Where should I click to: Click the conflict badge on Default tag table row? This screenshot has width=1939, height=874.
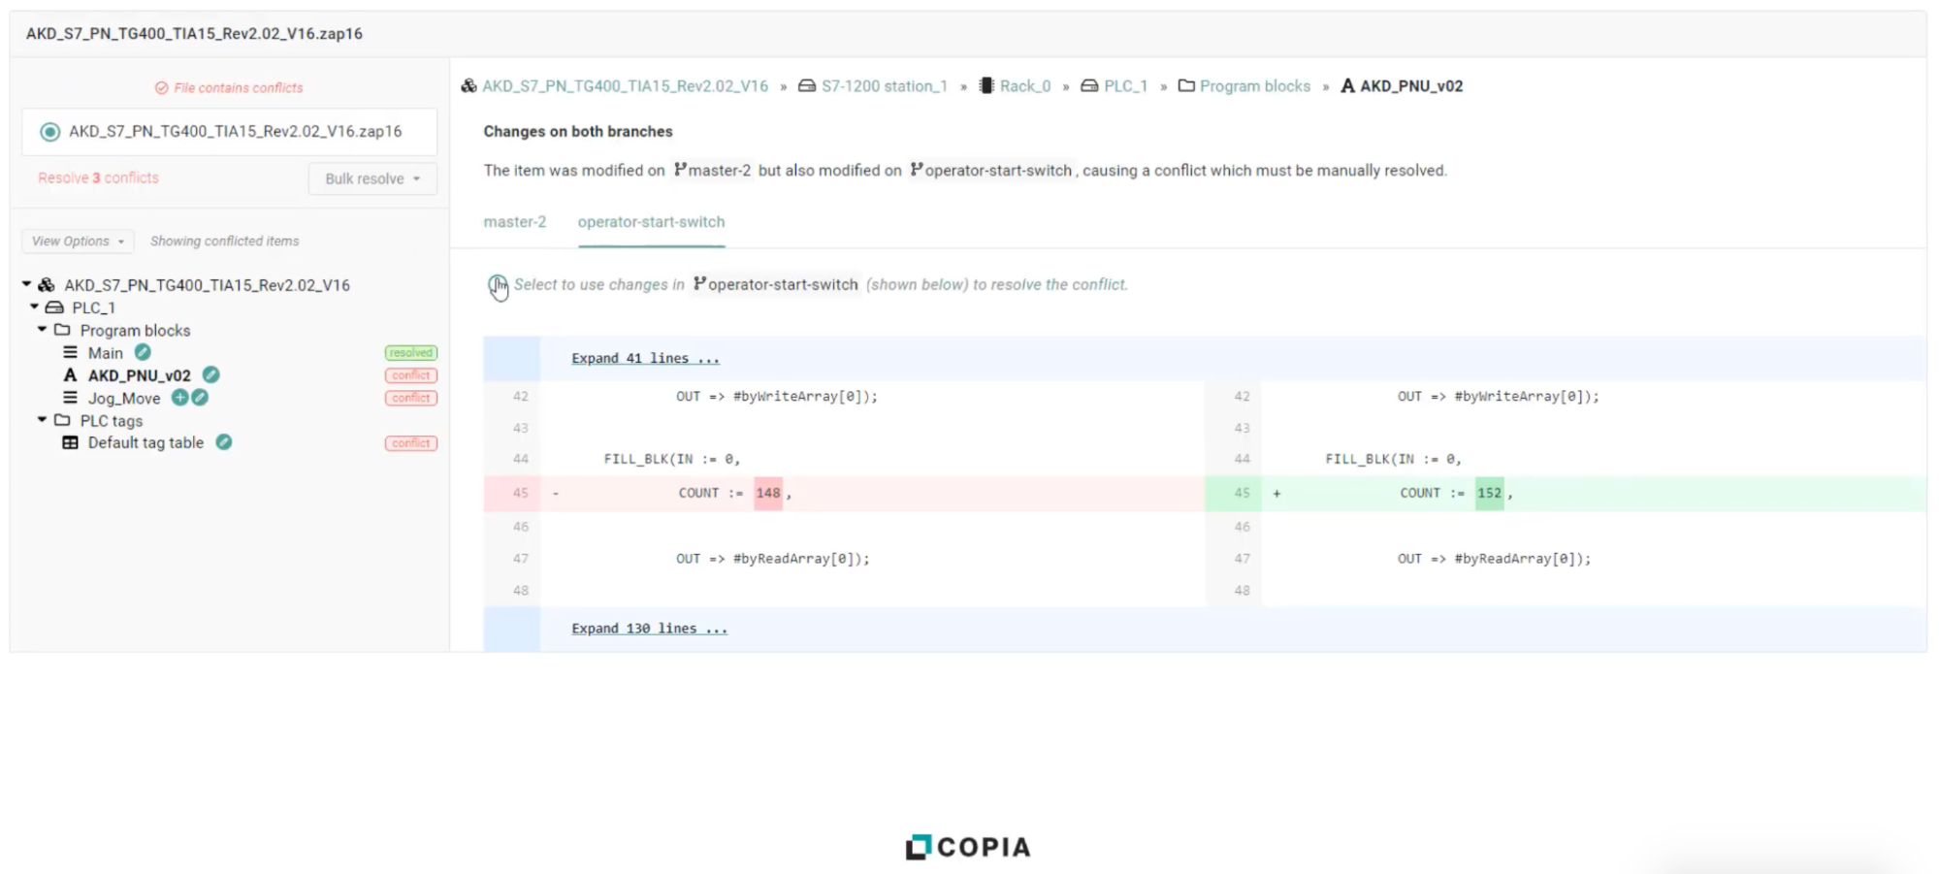click(410, 443)
